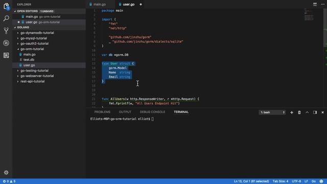
Task: Open the Search view icon
Action: tap(6, 18)
